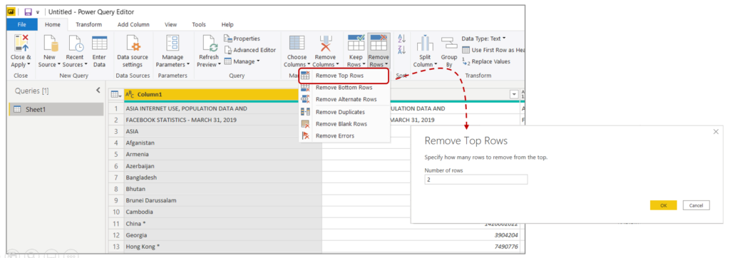Click the Number of rows input field

point(475,180)
